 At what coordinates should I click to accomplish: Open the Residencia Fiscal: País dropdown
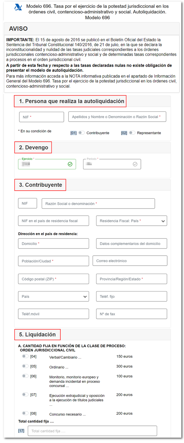pos(131,221)
